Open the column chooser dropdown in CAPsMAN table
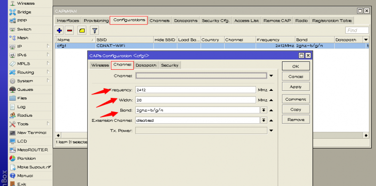This screenshot has width=376, height=186. point(366,40)
